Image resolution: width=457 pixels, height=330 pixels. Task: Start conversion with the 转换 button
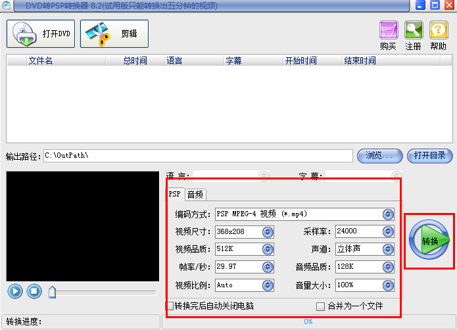tap(429, 240)
